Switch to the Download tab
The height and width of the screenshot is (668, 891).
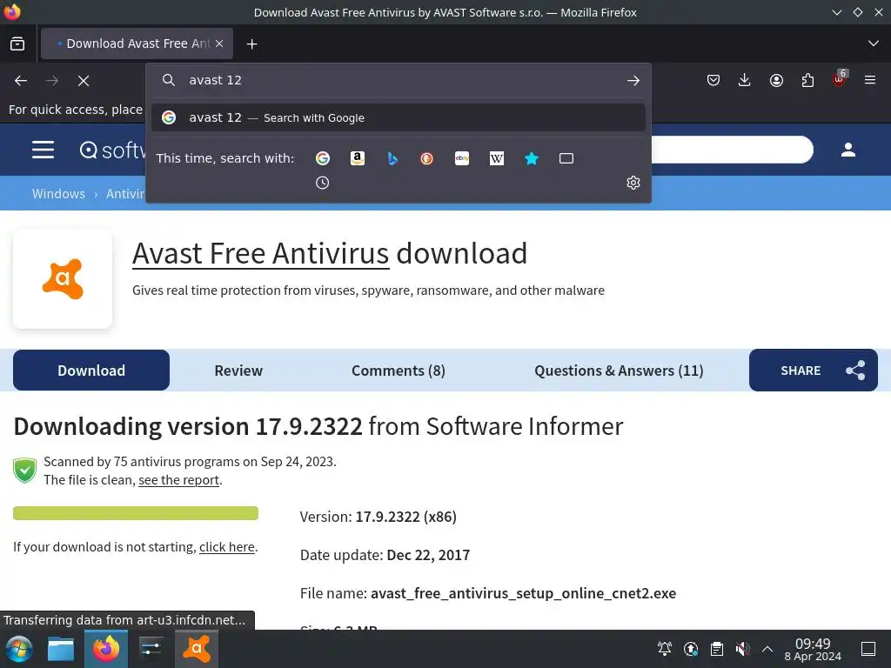91,371
